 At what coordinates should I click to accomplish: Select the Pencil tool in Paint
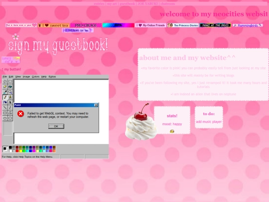point(5,97)
